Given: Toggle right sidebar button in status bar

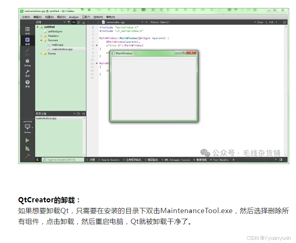Looking at the screenshot, I should click(x=281, y=160).
